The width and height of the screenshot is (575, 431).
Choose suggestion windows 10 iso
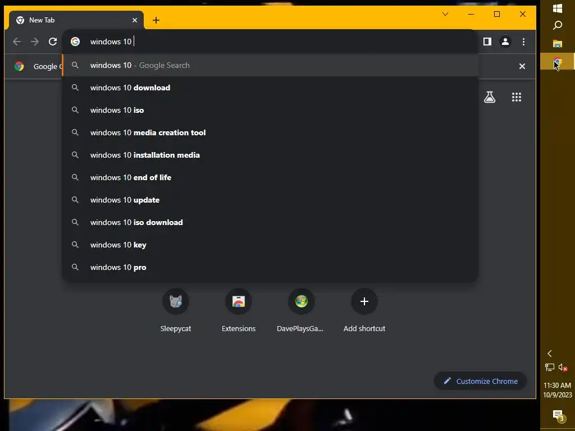pos(270,110)
